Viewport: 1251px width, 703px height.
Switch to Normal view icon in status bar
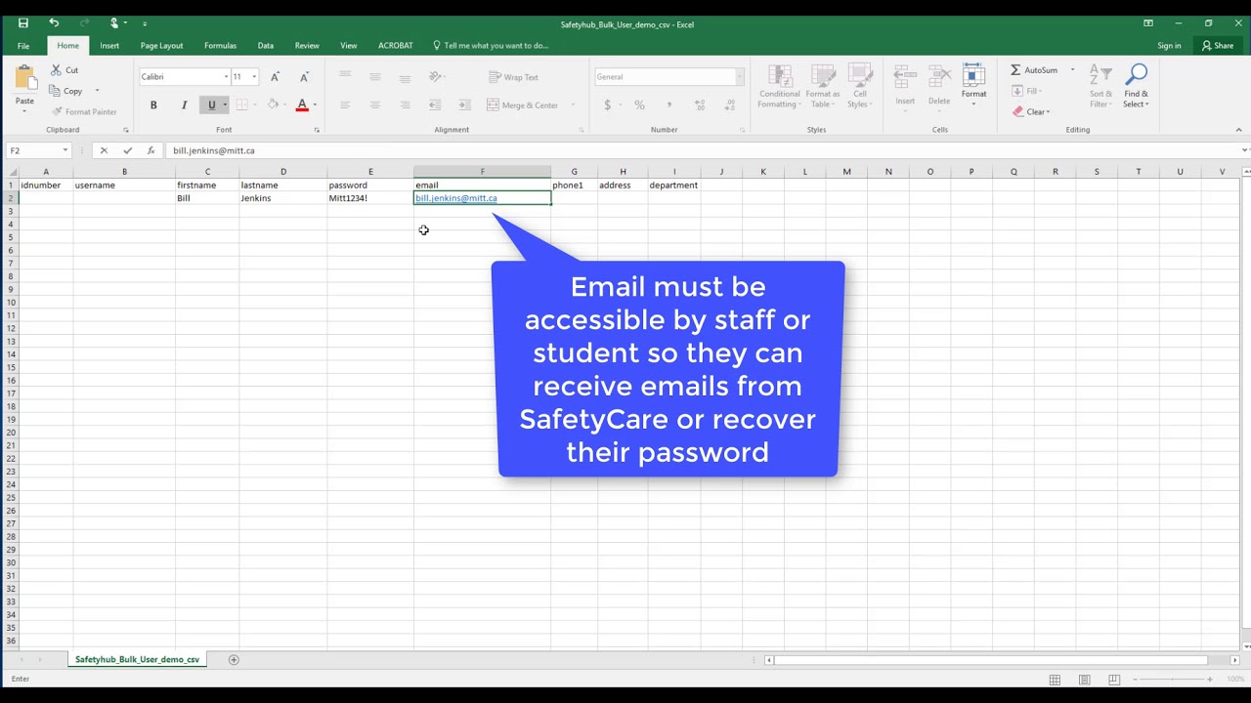click(1055, 680)
